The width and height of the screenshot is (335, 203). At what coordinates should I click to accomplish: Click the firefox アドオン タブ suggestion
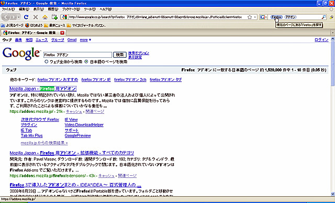(165, 80)
